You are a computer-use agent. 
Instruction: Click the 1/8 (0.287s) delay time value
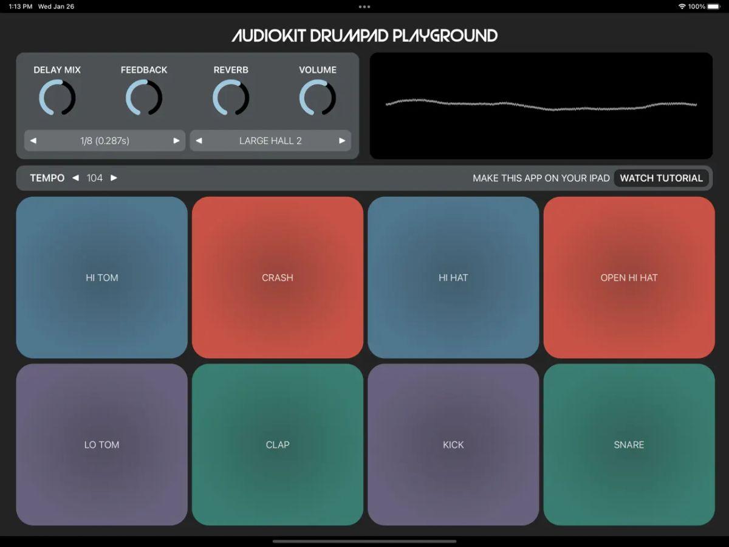104,140
